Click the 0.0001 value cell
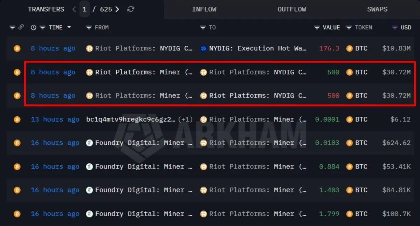This screenshot has height=226, width=420. [327, 119]
